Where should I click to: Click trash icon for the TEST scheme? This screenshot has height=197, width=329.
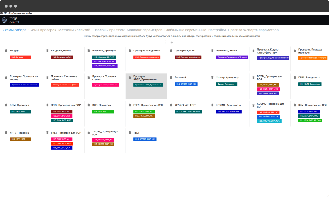coord(130,133)
